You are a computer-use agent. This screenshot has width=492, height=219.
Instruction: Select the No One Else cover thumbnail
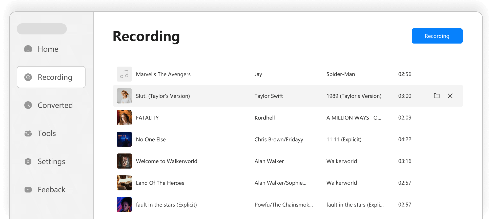124,139
